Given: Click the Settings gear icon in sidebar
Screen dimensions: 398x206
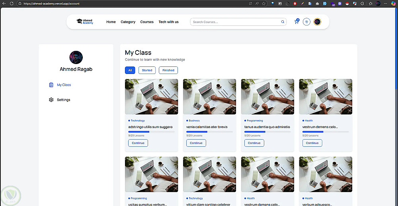Looking at the screenshot, I should click(51, 100).
